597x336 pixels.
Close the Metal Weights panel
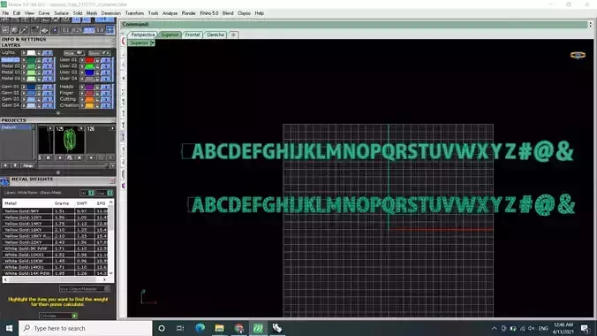pyautogui.click(x=112, y=180)
